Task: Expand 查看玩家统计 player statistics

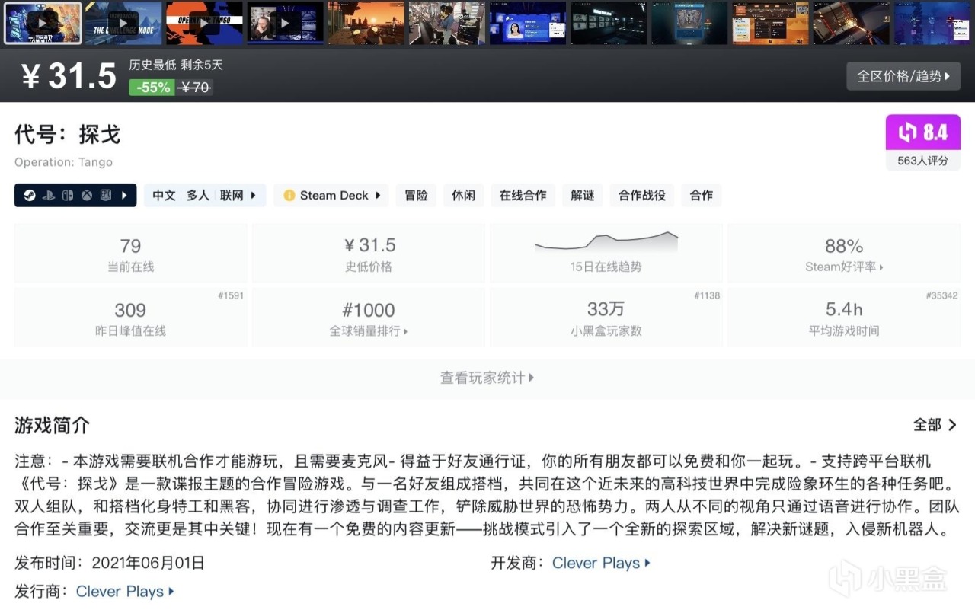Action: pyautogui.click(x=487, y=378)
